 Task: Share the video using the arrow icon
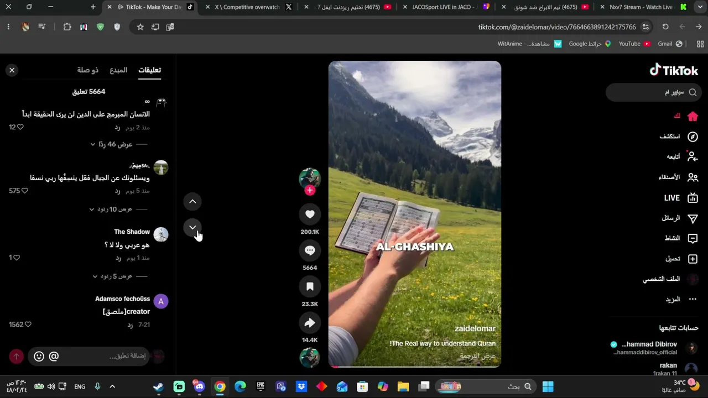(x=310, y=323)
